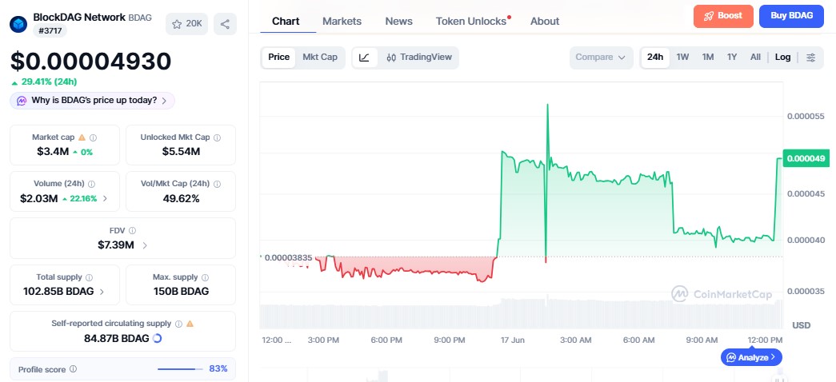Open Max. supply info icon
The height and width of the screenshot is (382, 836).
tap(206, 277)
